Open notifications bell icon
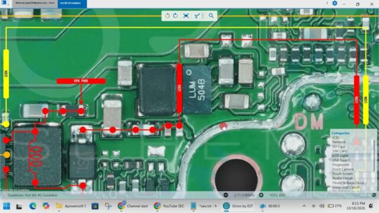 point(371,206)
